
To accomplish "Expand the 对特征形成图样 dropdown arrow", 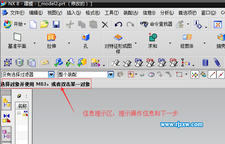I will tap(136, 43).
